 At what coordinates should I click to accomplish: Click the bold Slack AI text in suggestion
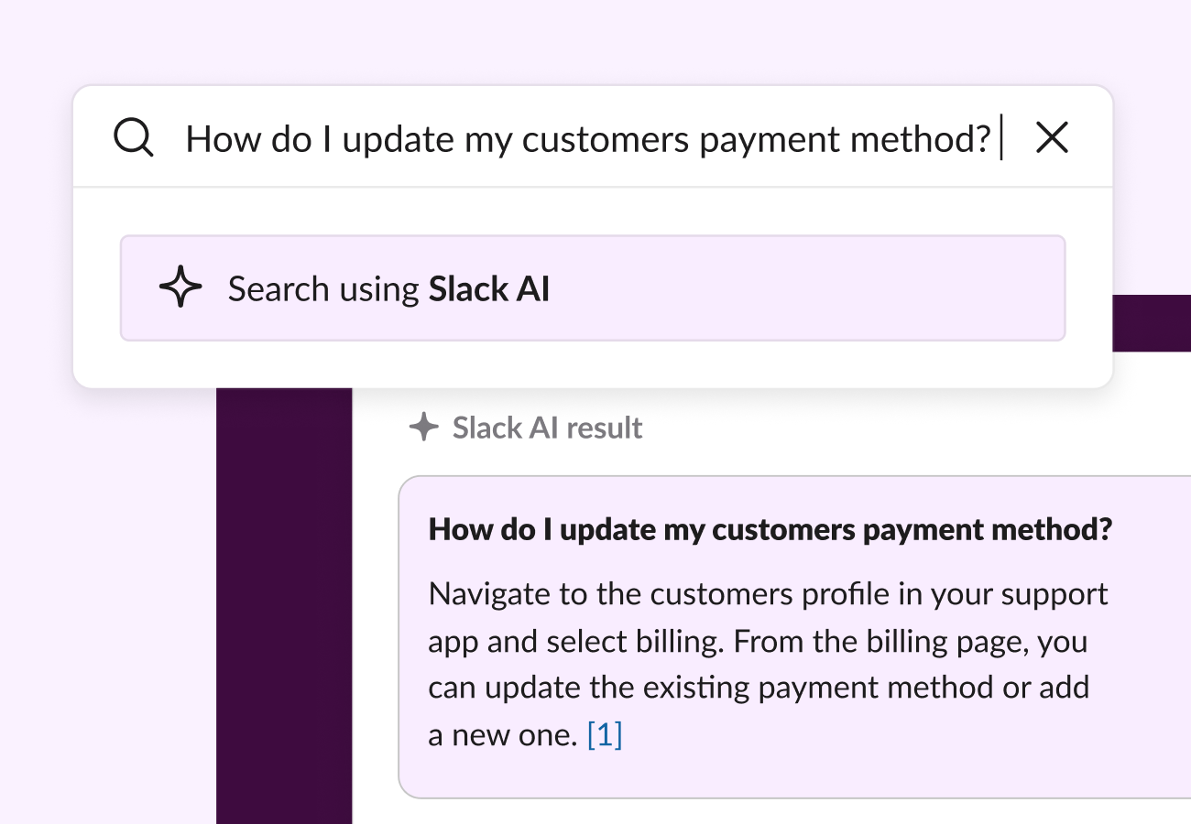[x=489, y=288]
